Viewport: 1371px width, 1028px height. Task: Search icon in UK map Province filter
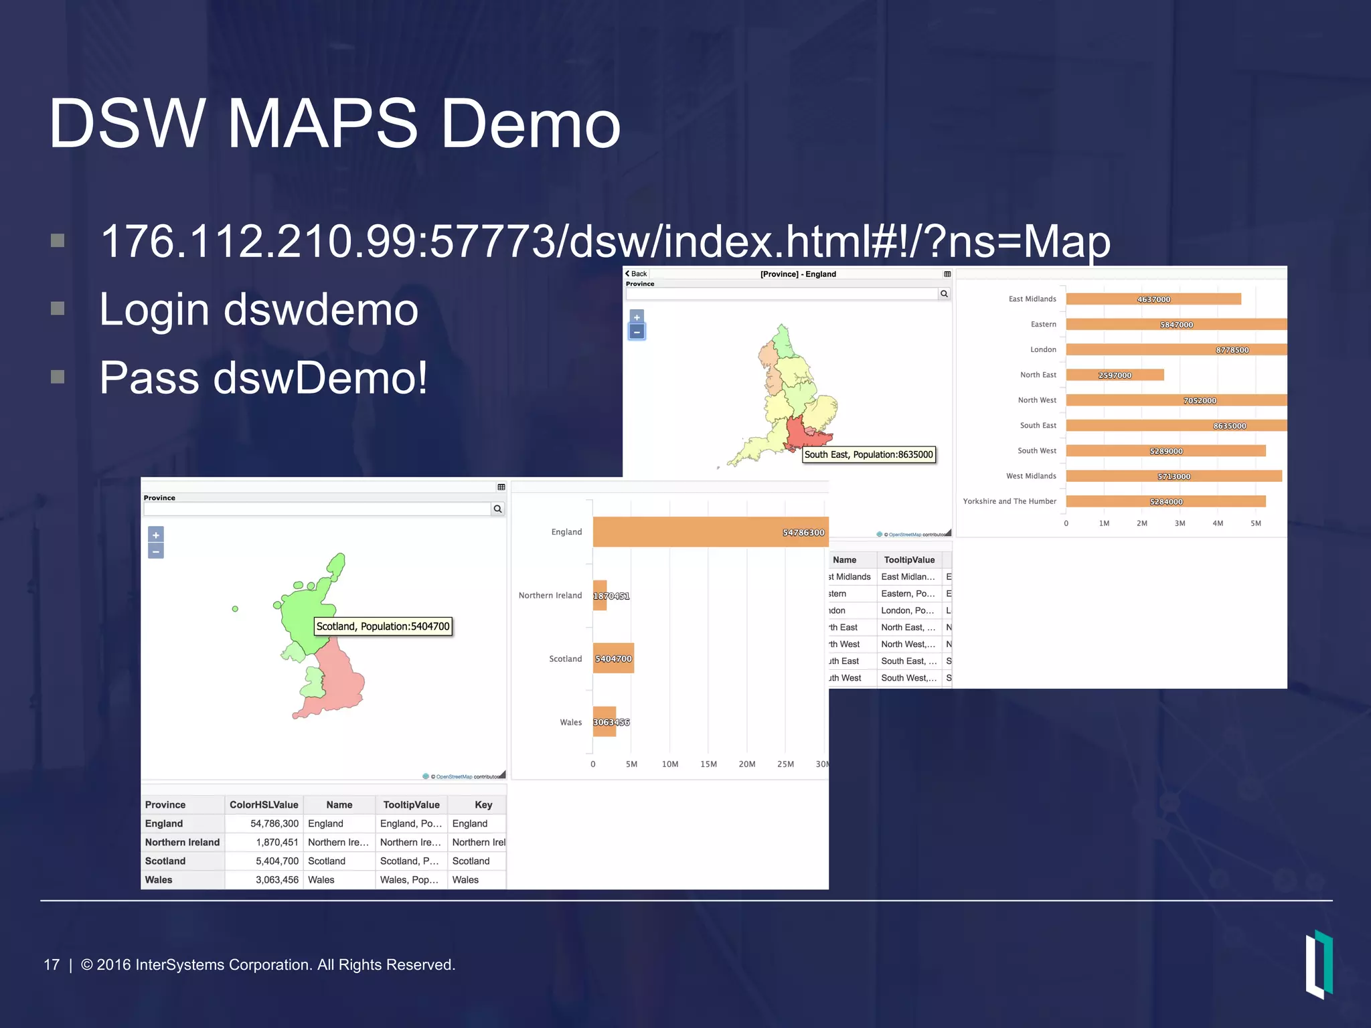tap(497, 509)
